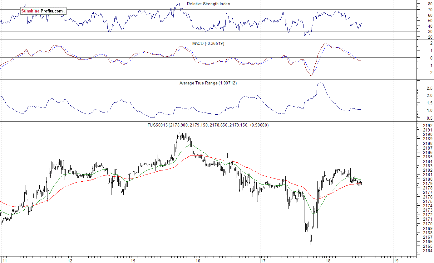Click date label 19 on time axis
This screenshot has height=263, width=434.
pos(396,261)
